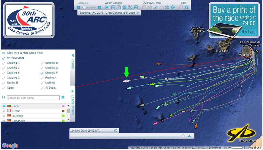Image resolution: width=263 pixels, height=150 pixels.
Task: Disable the Cruising F class filter
Action: click(x=42, y=73)
